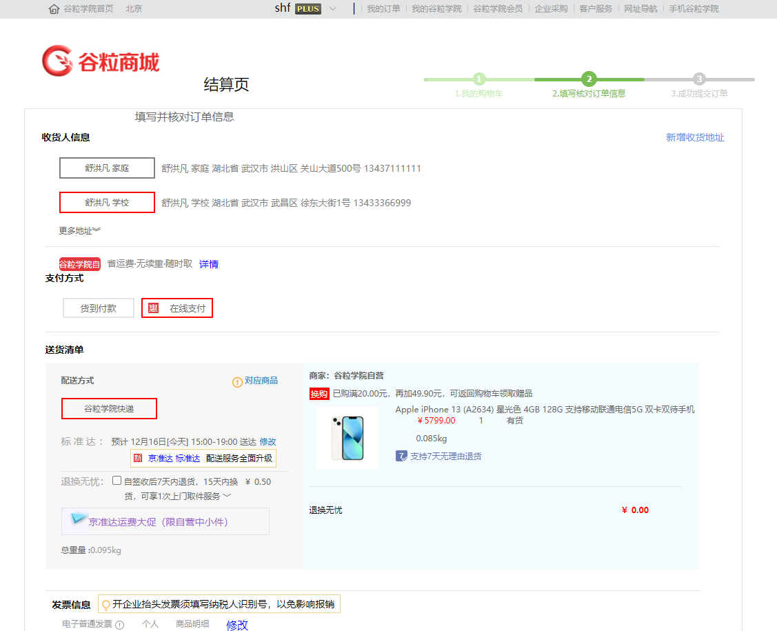Click 修改 next to the delivery time
Viewport: 777px width, 631px height.
pyautogui.click(x=268, y=441)
